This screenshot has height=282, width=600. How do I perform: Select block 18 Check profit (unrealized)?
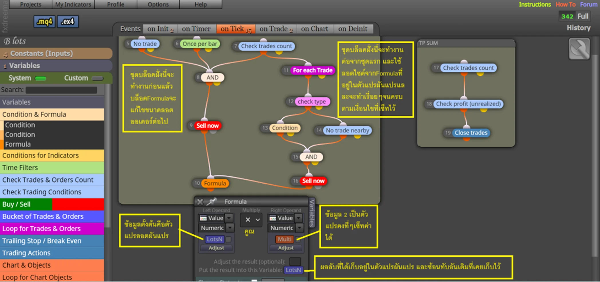[468, 104]
